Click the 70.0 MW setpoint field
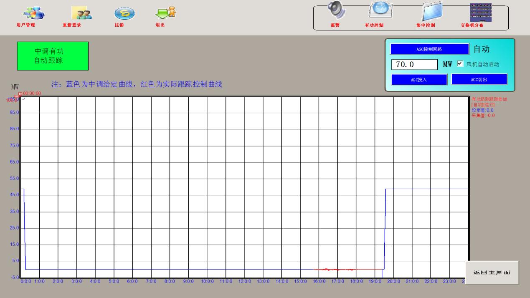The image size is (530, 298). click(414, 64)
